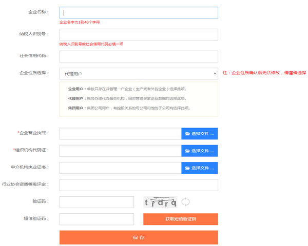Open the 企业性质选择 dropdown showing 代理用户
Image resolution: width=308 pixels, height=246 pixels.
(x=139, y=74)
